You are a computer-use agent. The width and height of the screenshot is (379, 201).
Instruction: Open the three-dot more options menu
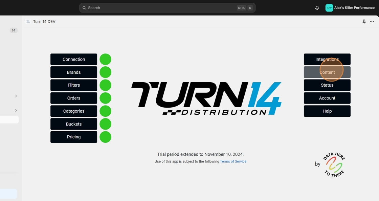point(372,22)
